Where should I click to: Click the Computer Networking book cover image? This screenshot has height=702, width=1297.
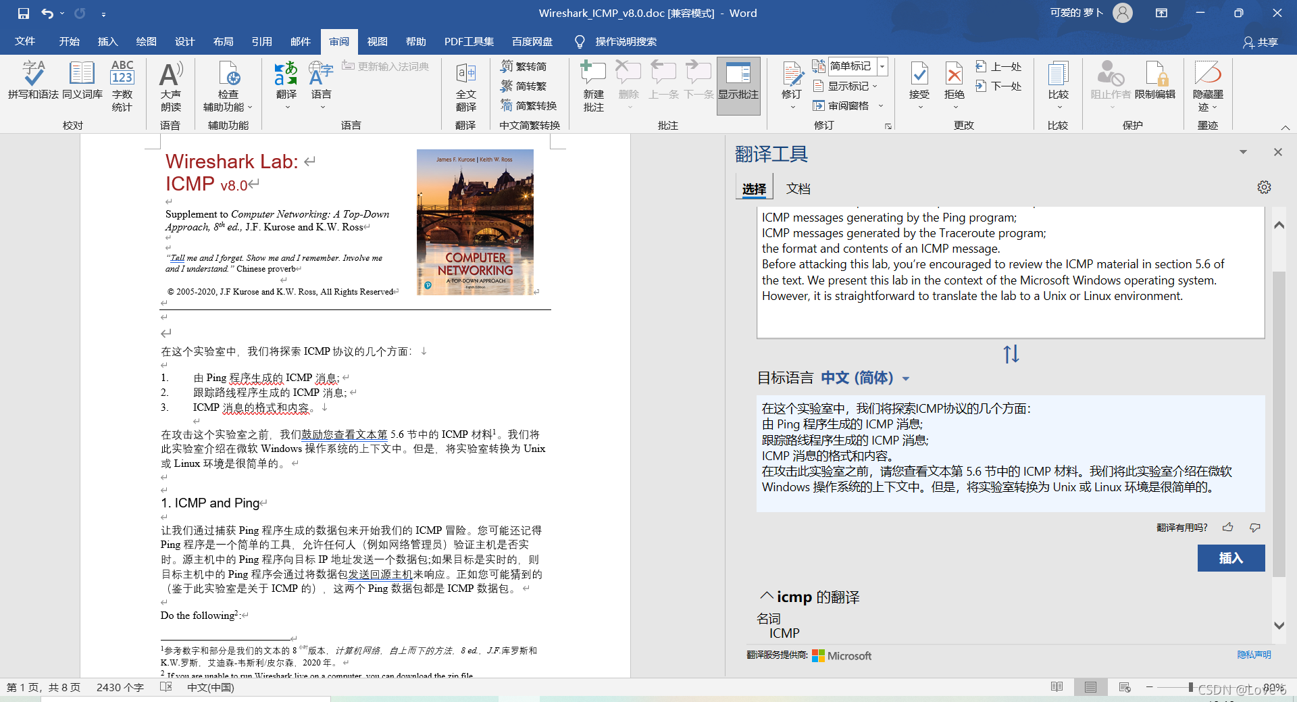pyautogui.click(x=475, y=222)
